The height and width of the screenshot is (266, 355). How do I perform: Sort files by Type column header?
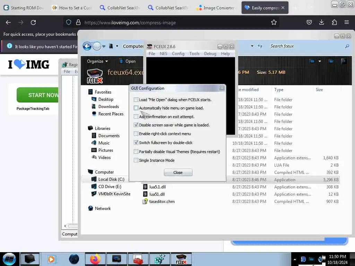click(x=279, y=90)
